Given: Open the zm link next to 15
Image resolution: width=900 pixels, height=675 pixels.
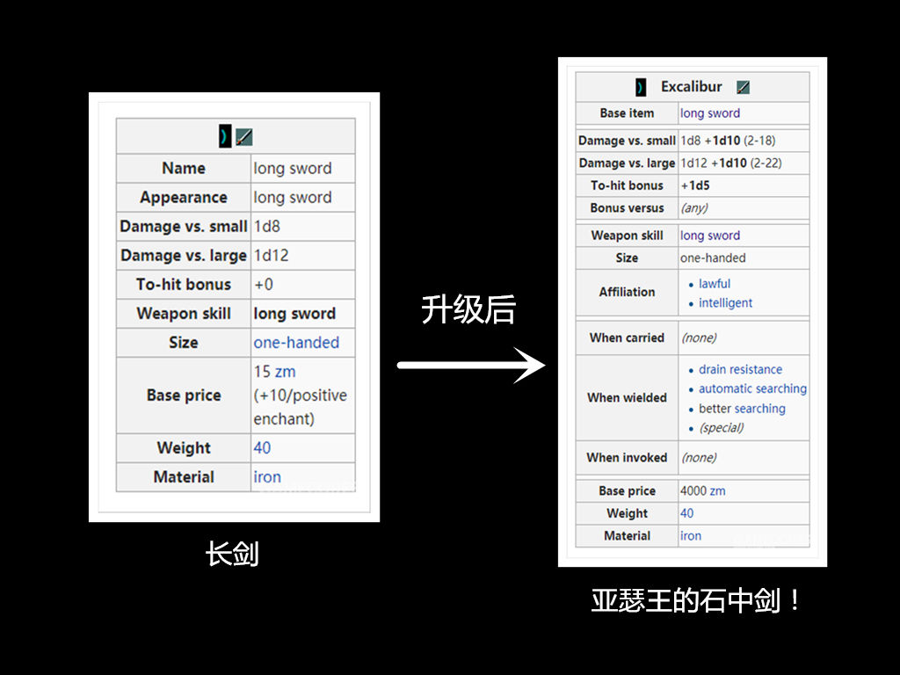Looking at the screenshot, I should point(285,372).
